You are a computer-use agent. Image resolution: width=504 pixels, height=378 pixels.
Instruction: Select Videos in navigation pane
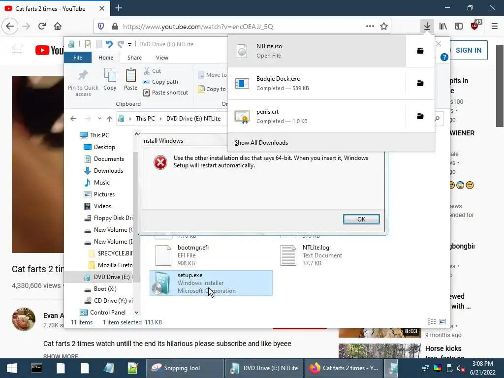102,206
